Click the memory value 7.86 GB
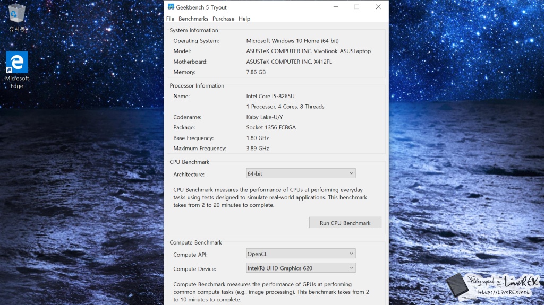 (256, 72)
